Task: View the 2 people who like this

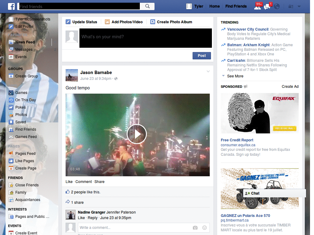Action: (86, 192)
